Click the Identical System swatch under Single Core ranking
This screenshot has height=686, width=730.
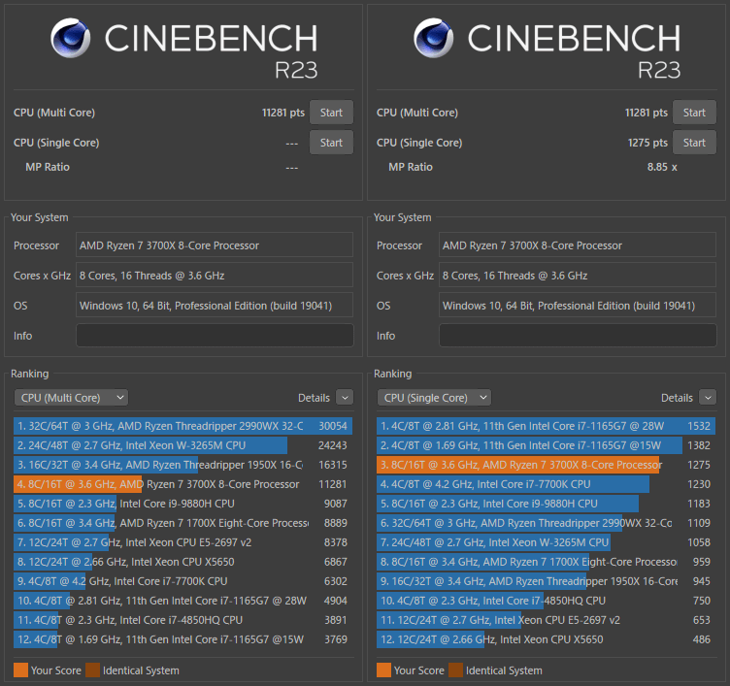pyautogui.click(x=455, y=670)
